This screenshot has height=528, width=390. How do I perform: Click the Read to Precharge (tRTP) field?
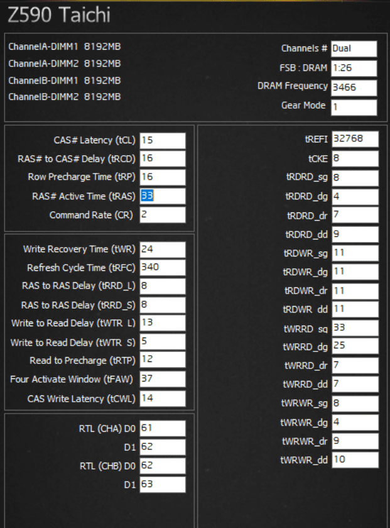[163, 360]
